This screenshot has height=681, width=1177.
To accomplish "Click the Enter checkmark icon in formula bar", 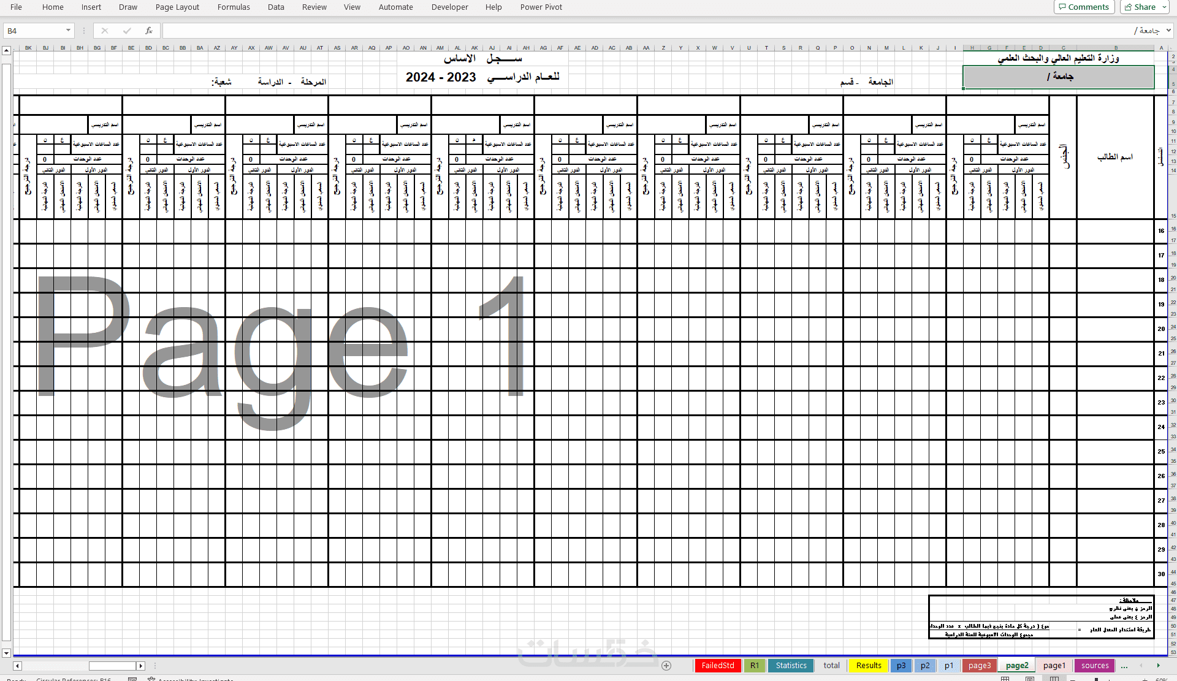I will point(127,31).
